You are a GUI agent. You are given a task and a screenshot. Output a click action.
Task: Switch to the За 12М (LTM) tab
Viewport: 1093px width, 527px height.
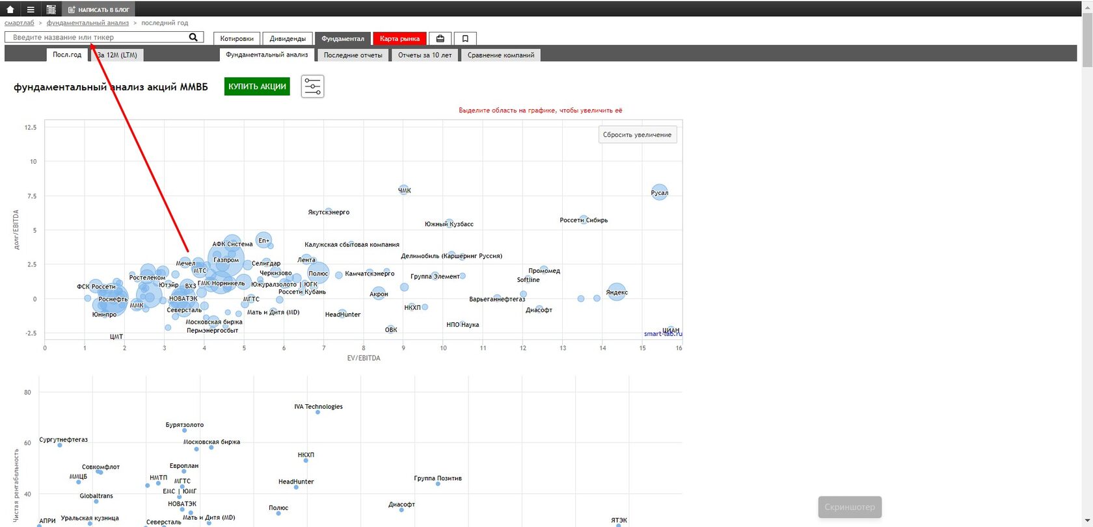click(117, 55)
